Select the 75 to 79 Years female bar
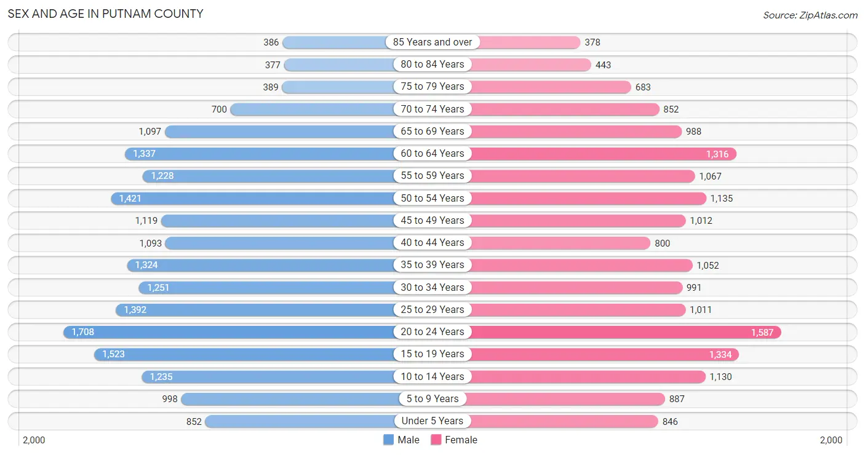This screenshot has width=865, height=455. [x=550, y=87]
